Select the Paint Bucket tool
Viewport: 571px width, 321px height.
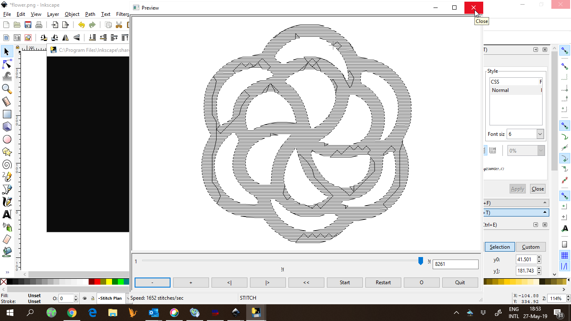7,252
